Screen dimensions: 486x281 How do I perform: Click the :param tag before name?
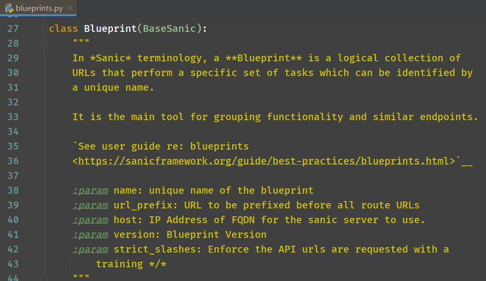coord(90,190)
